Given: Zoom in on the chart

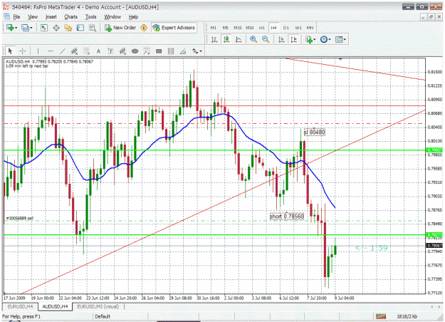Looking at the screenshot, I should (x=253, y=39).
